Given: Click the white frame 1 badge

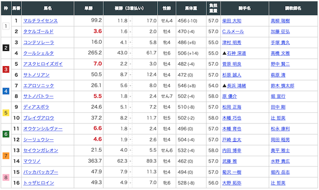Looking at the screenshot, I should (6, 26).
